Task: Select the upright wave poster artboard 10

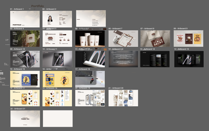Action: point(57,59)
